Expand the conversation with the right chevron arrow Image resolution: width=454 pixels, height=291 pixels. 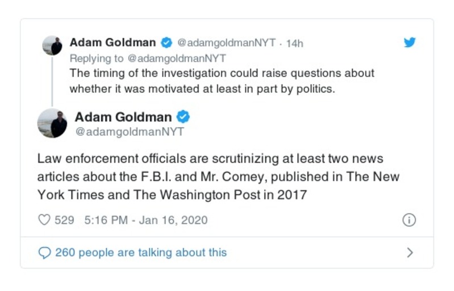(x=410, y=252)
